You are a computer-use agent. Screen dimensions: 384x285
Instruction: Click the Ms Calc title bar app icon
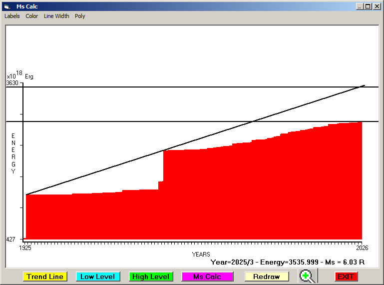tap(7, 6)
